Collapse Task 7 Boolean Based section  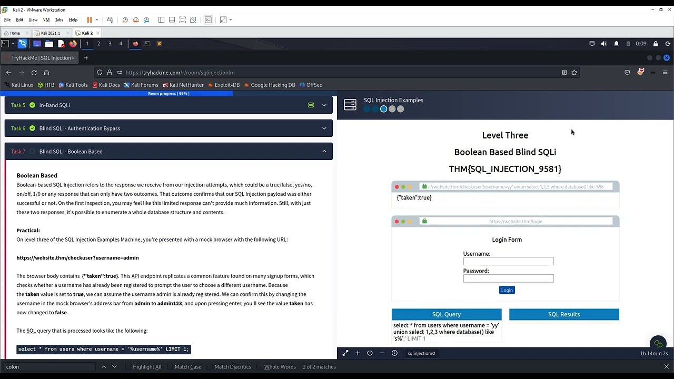point(324,152)
